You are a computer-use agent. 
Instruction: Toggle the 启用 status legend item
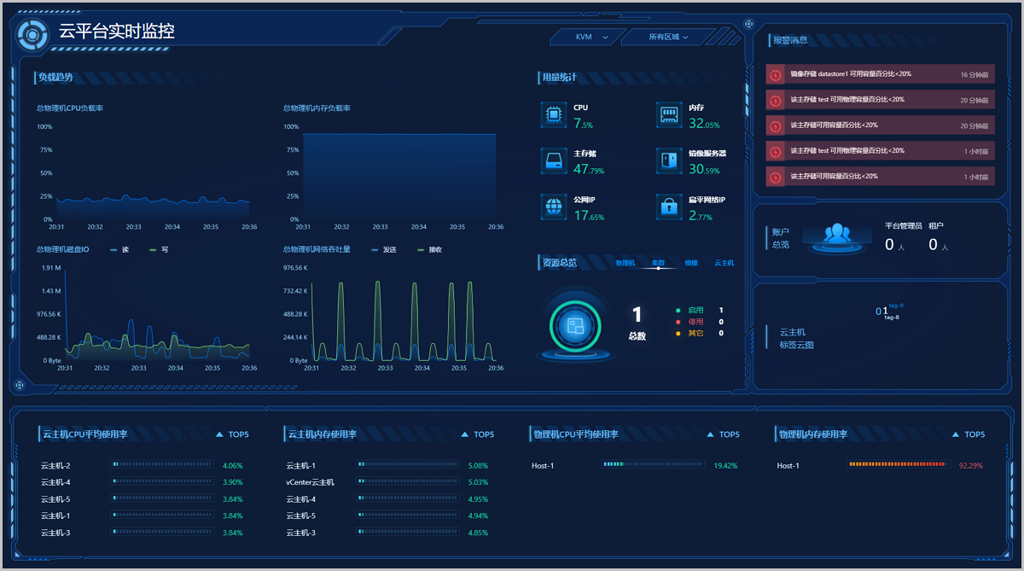[x=690, y=311]
